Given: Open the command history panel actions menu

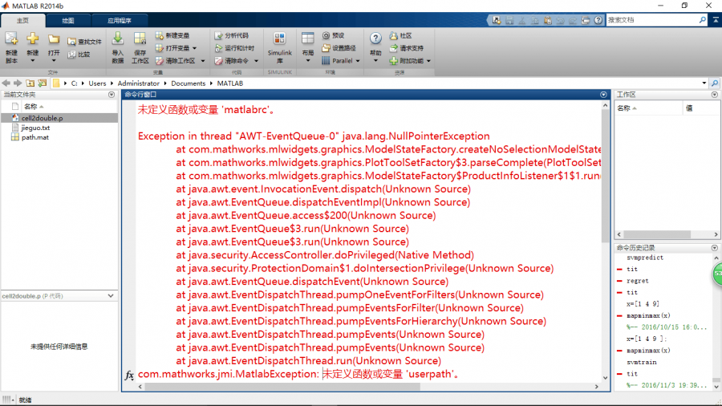Looking at the screenshot, I should tap(714, 248).
